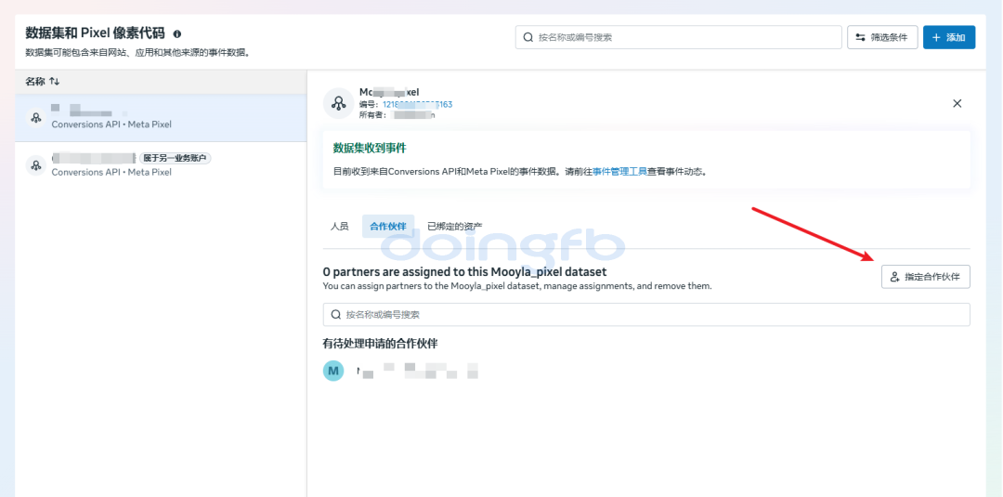Image resolution: width=1003 pixels, height=497 pixels.
Task: Click the magnifier icon in the partner search
Action: (335, 314)
